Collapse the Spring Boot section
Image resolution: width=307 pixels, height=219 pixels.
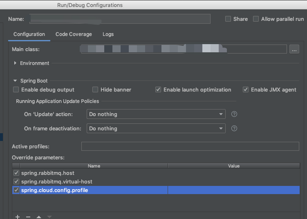(x=16, y=81)
